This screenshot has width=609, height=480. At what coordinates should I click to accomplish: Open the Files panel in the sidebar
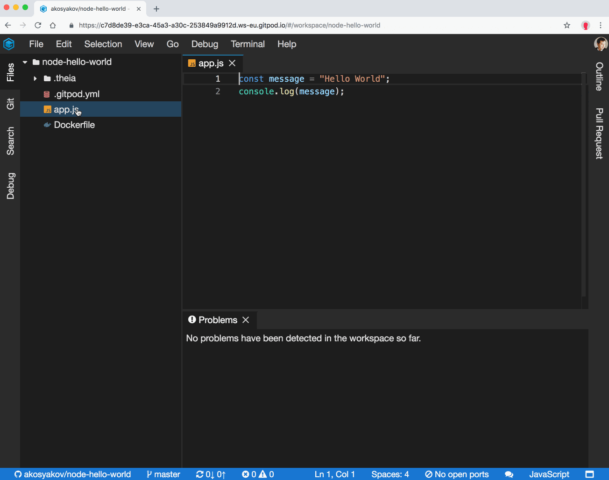[10, 72]
